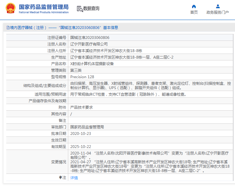
Task: Click the 审批部门 row label
Action: coord(59,127)
